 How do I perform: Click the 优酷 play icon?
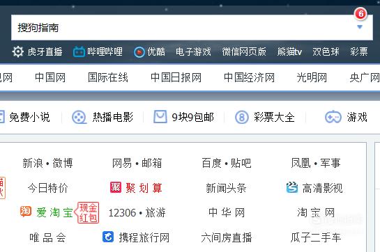(139, 52)
